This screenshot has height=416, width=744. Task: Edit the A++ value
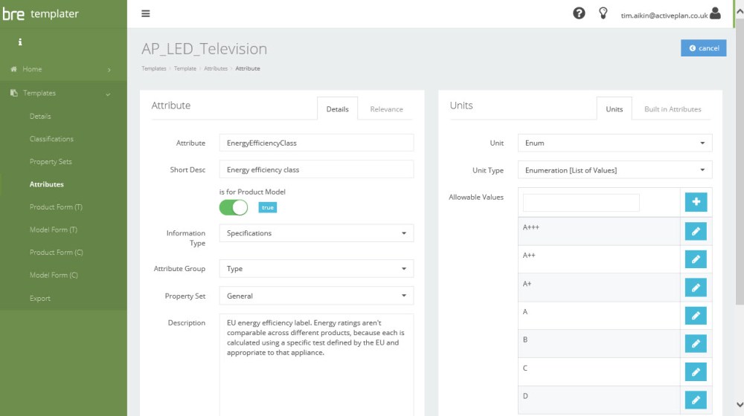click(x=696, y=259)
